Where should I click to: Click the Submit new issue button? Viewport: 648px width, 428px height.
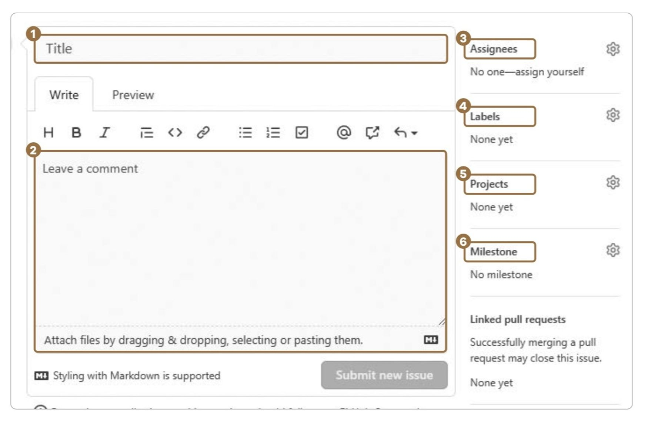tap(384, 375)
